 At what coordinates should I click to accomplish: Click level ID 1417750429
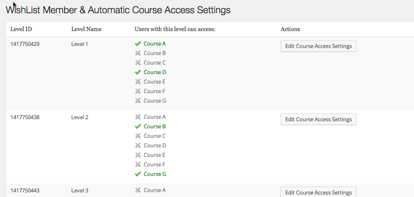(x=25, y=44)
